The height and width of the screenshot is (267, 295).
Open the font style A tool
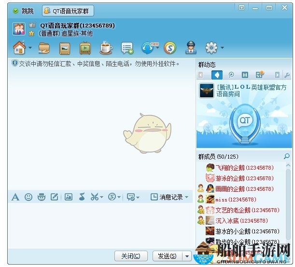pyautogui.click(x=15, y=197)
